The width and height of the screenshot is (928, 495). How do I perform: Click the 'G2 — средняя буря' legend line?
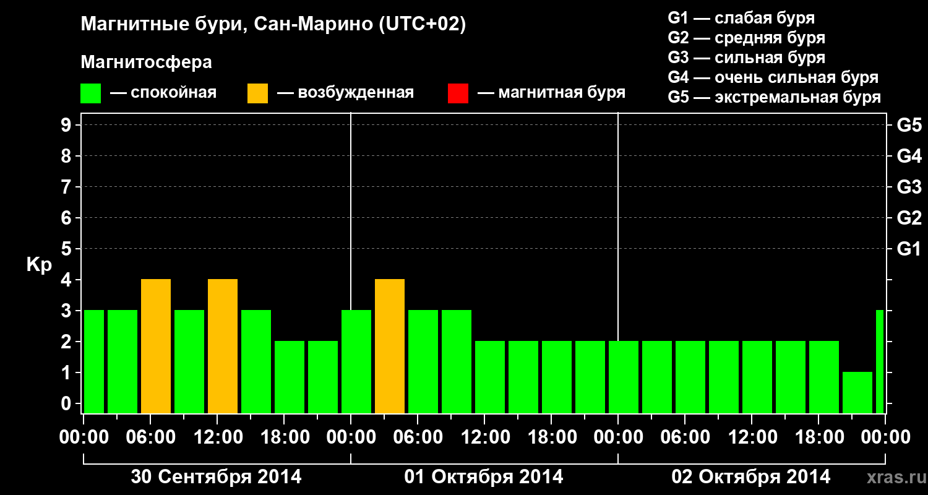pos(746,38)
